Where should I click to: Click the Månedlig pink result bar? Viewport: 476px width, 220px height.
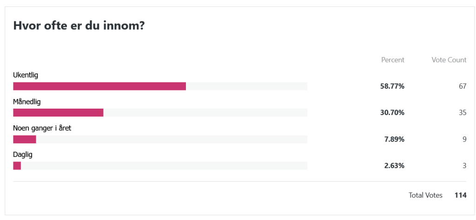point(58,113)
